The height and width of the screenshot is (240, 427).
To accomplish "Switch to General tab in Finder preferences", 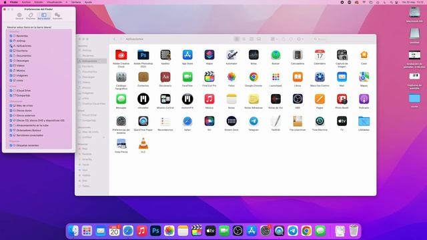I will 19,16.
